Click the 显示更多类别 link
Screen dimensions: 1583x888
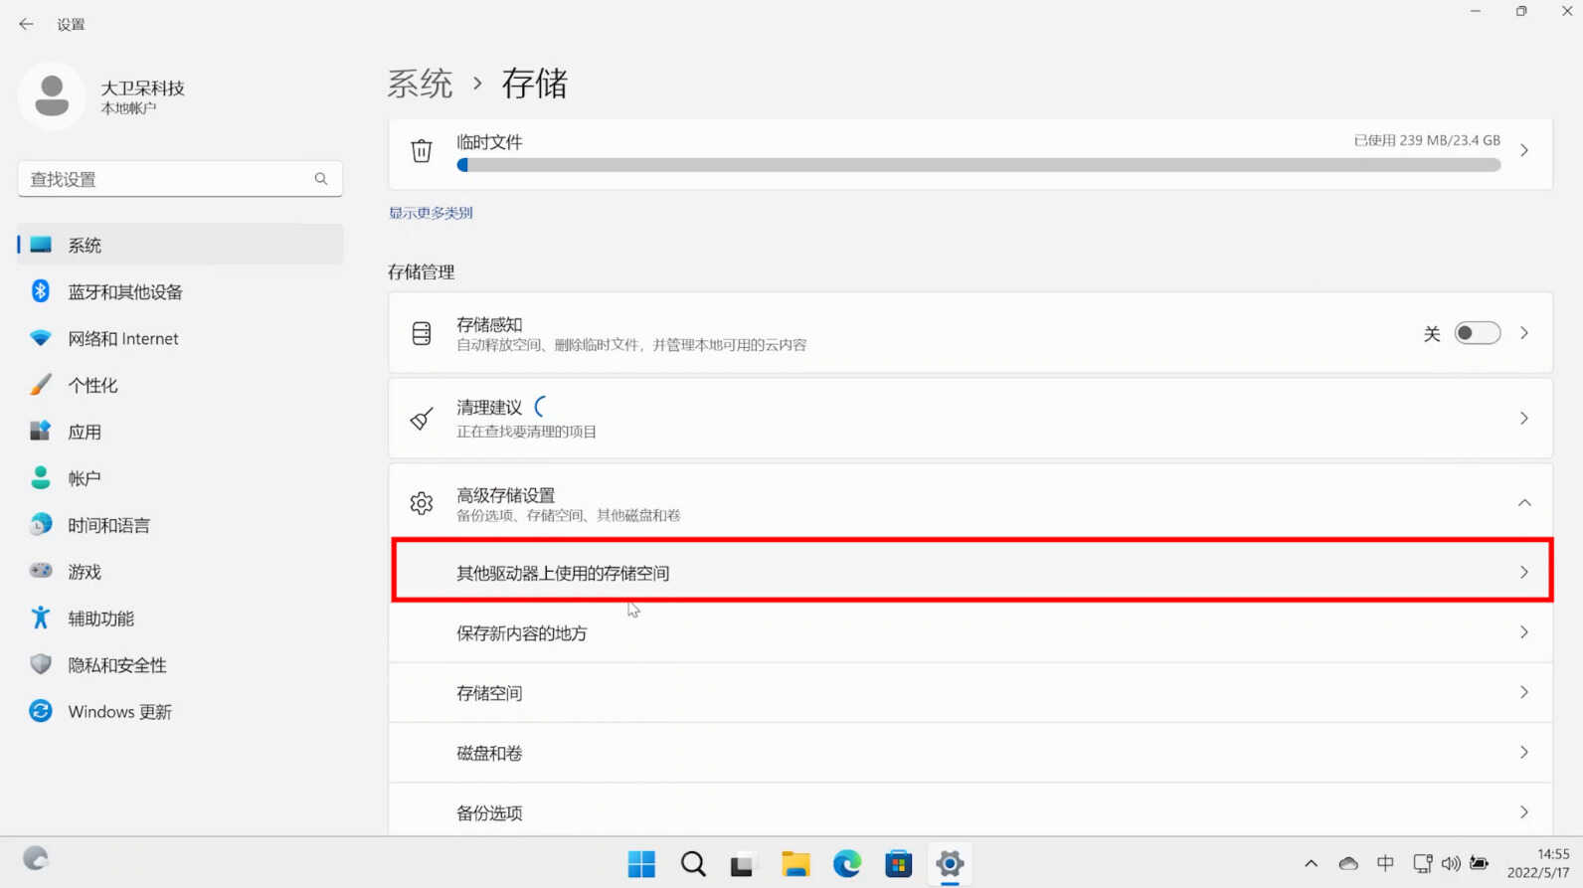(x=431, y=213)
